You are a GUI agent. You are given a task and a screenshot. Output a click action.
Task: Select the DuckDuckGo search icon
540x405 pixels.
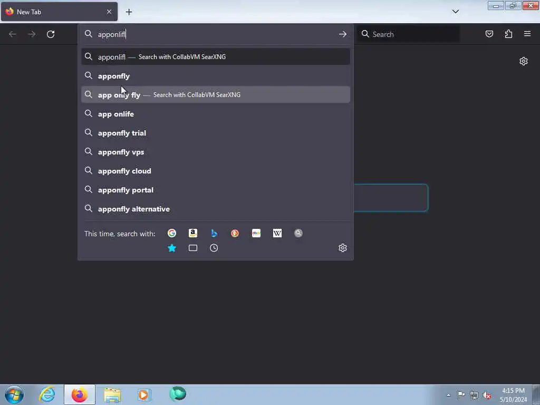point(235,233)
